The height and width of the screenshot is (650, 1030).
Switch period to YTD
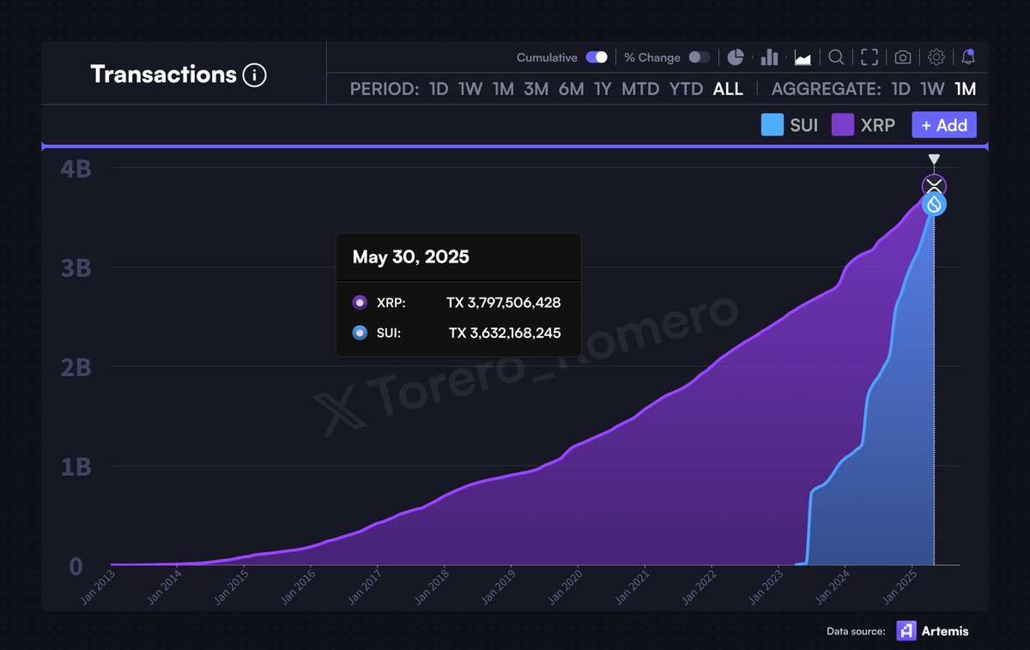(686, 88)
